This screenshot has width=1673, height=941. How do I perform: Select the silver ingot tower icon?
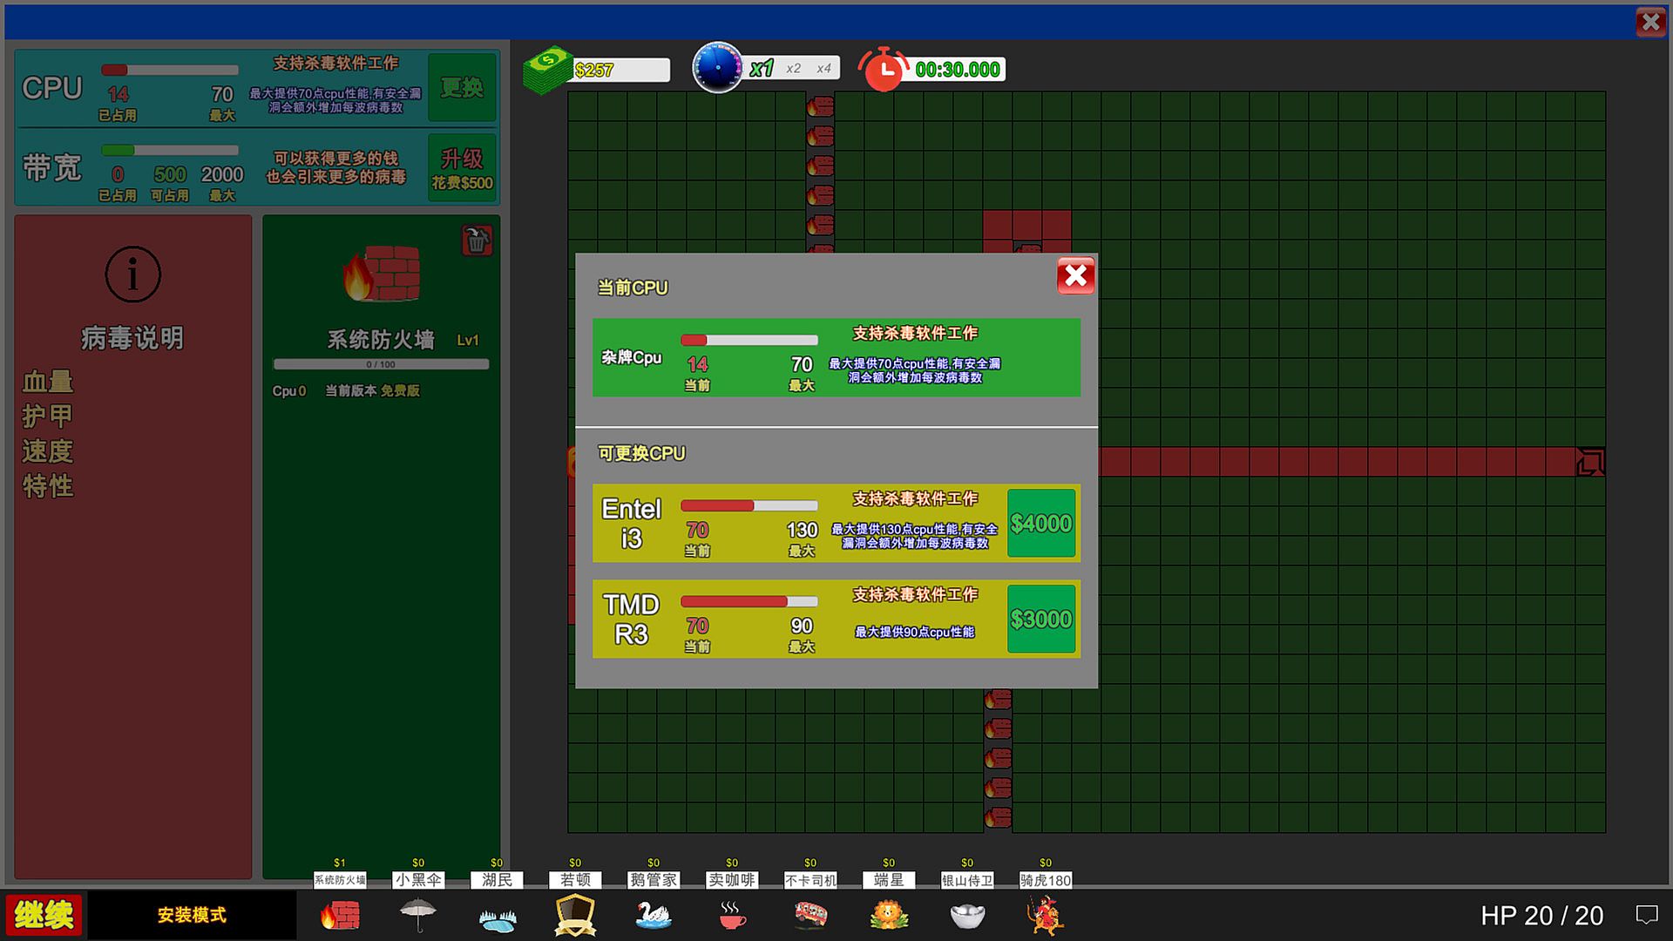click(967, 915)
